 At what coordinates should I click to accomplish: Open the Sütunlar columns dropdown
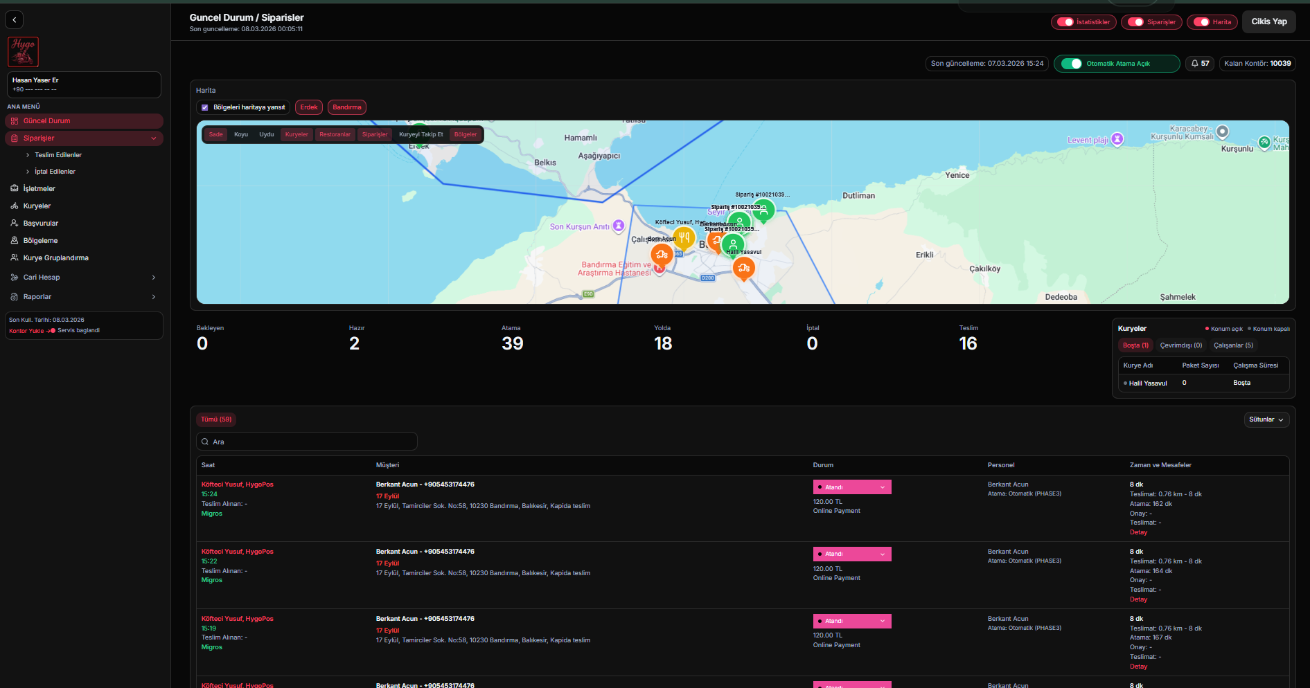1266,419
